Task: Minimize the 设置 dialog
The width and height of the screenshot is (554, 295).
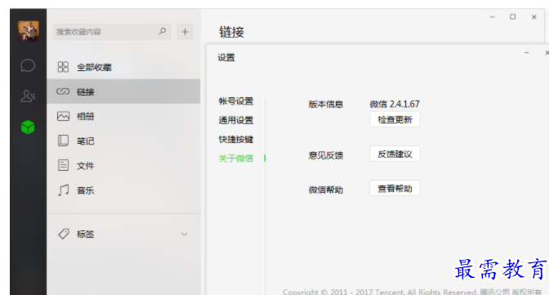Action: click(x=526, y=52)
